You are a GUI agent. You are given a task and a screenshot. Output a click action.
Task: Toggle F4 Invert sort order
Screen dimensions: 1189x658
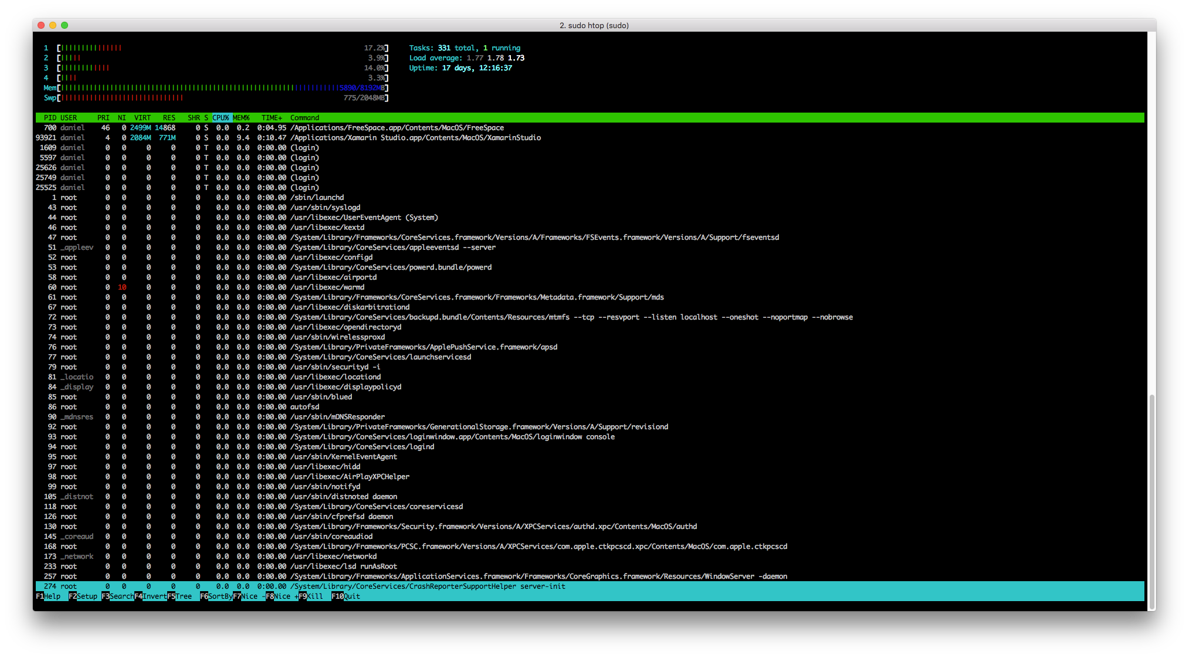pos(151,596)
